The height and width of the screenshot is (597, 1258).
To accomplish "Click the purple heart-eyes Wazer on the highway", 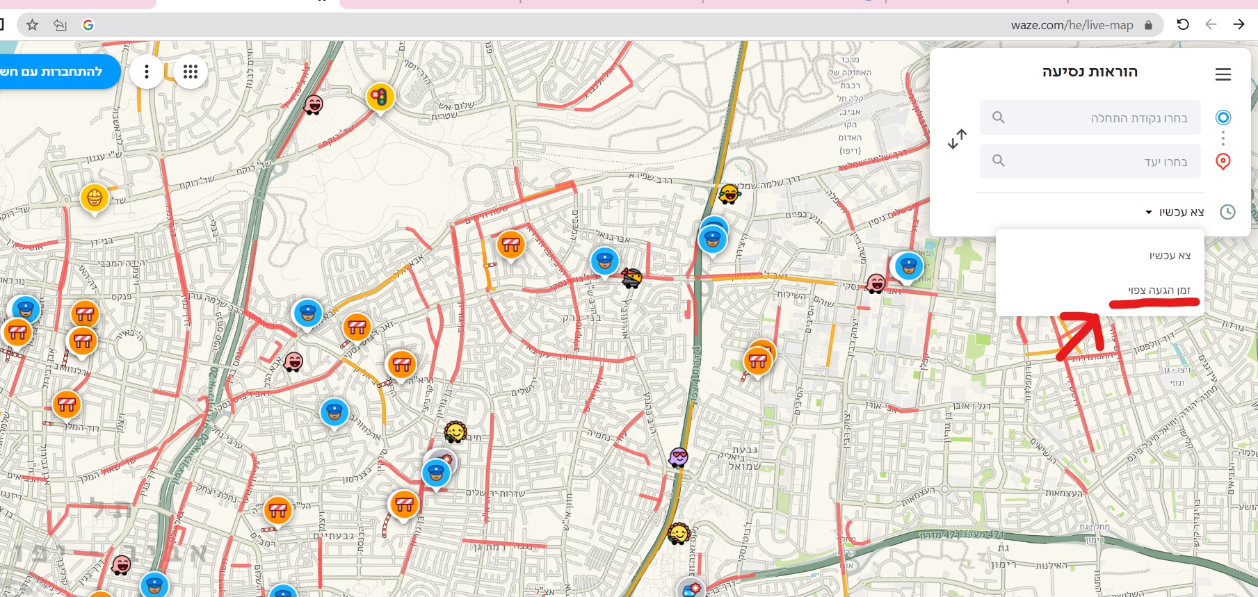I will click(x=678, y=457).
